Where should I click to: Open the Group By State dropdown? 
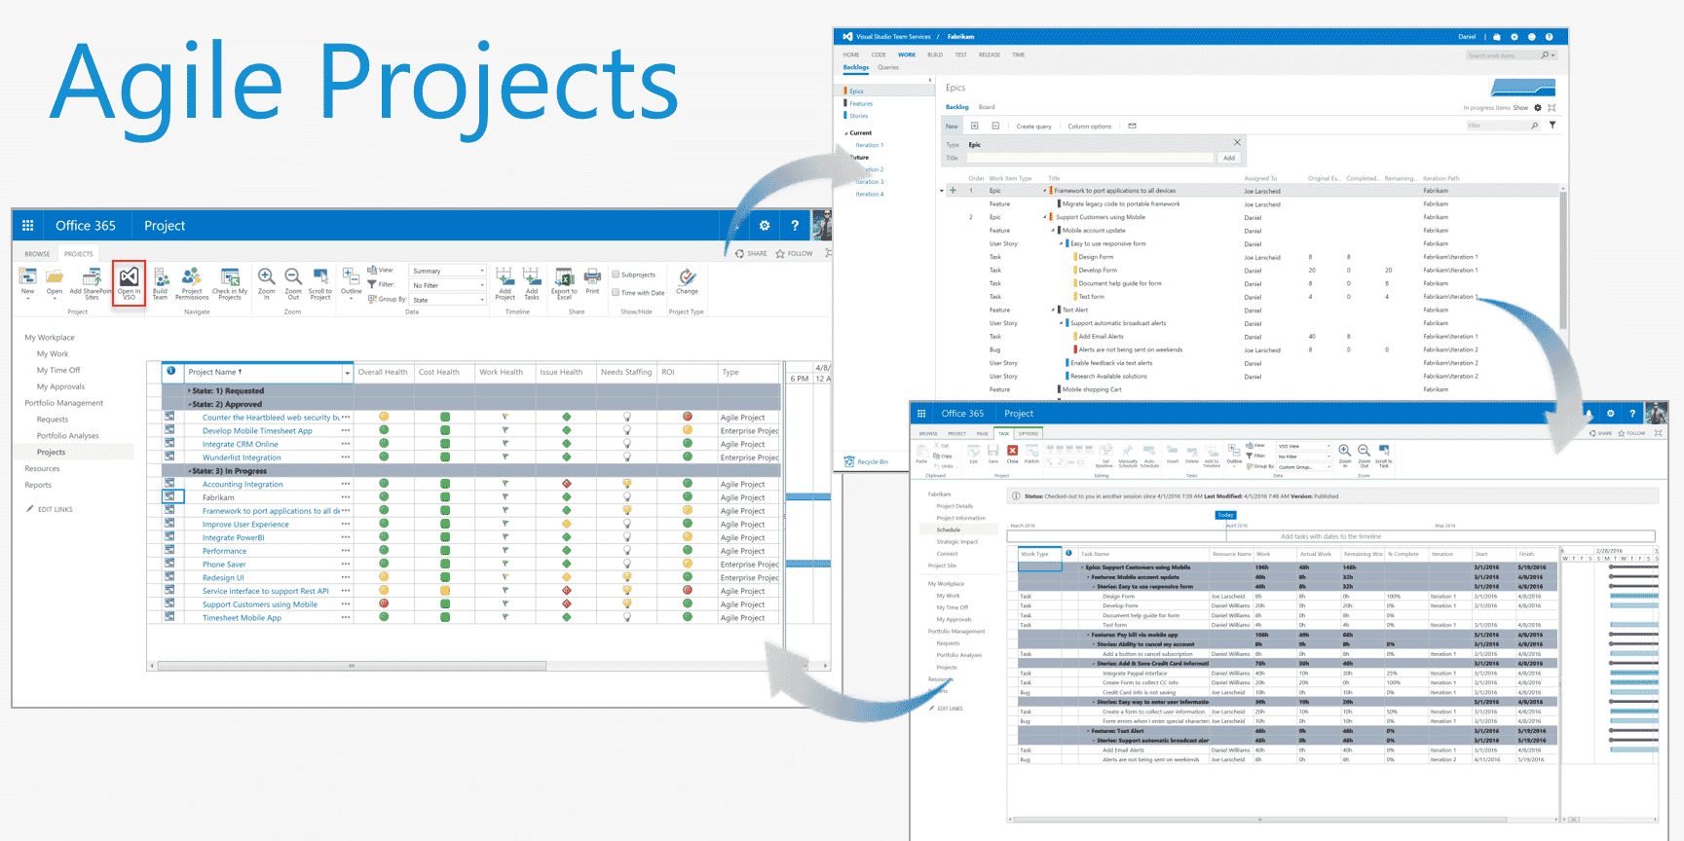tap(448, 300)
